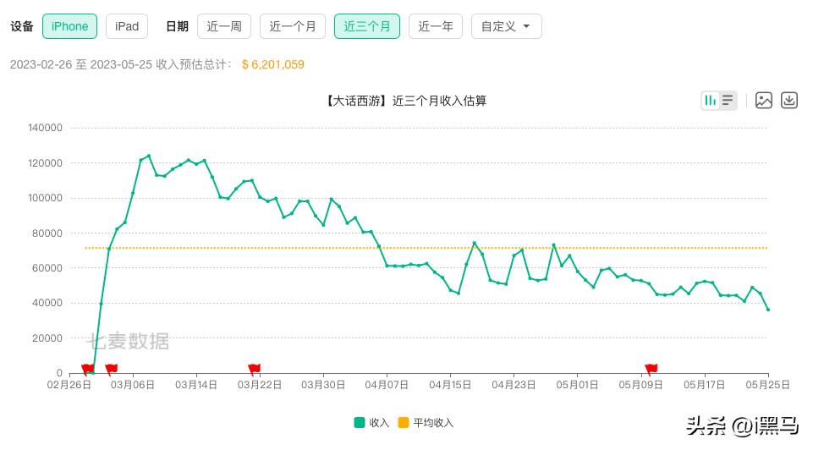Screen dimensions: 813x450
Task: Click the red flag near 03月22日
Action: (254, 369)
